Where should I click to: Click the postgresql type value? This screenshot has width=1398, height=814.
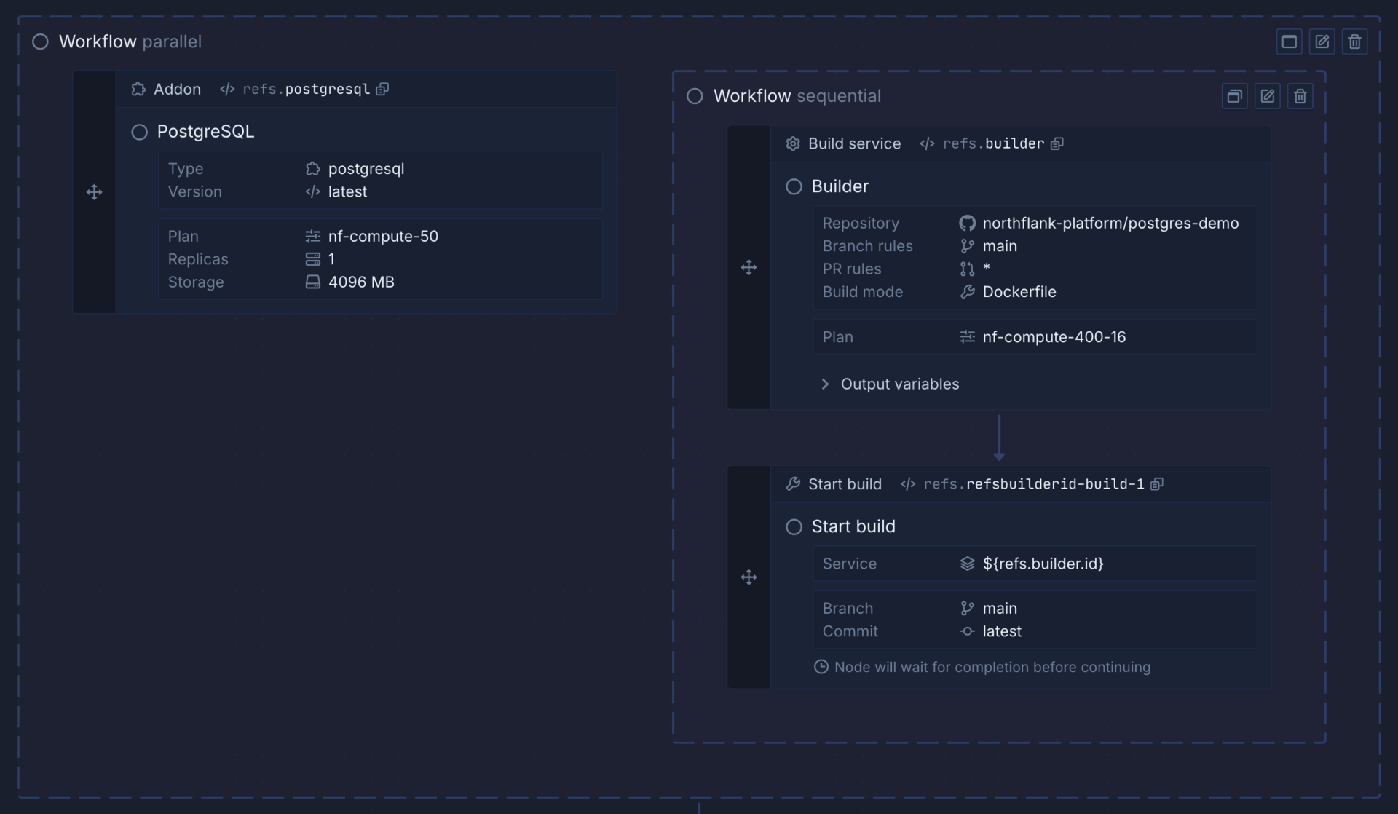click(x=366, y=168)
